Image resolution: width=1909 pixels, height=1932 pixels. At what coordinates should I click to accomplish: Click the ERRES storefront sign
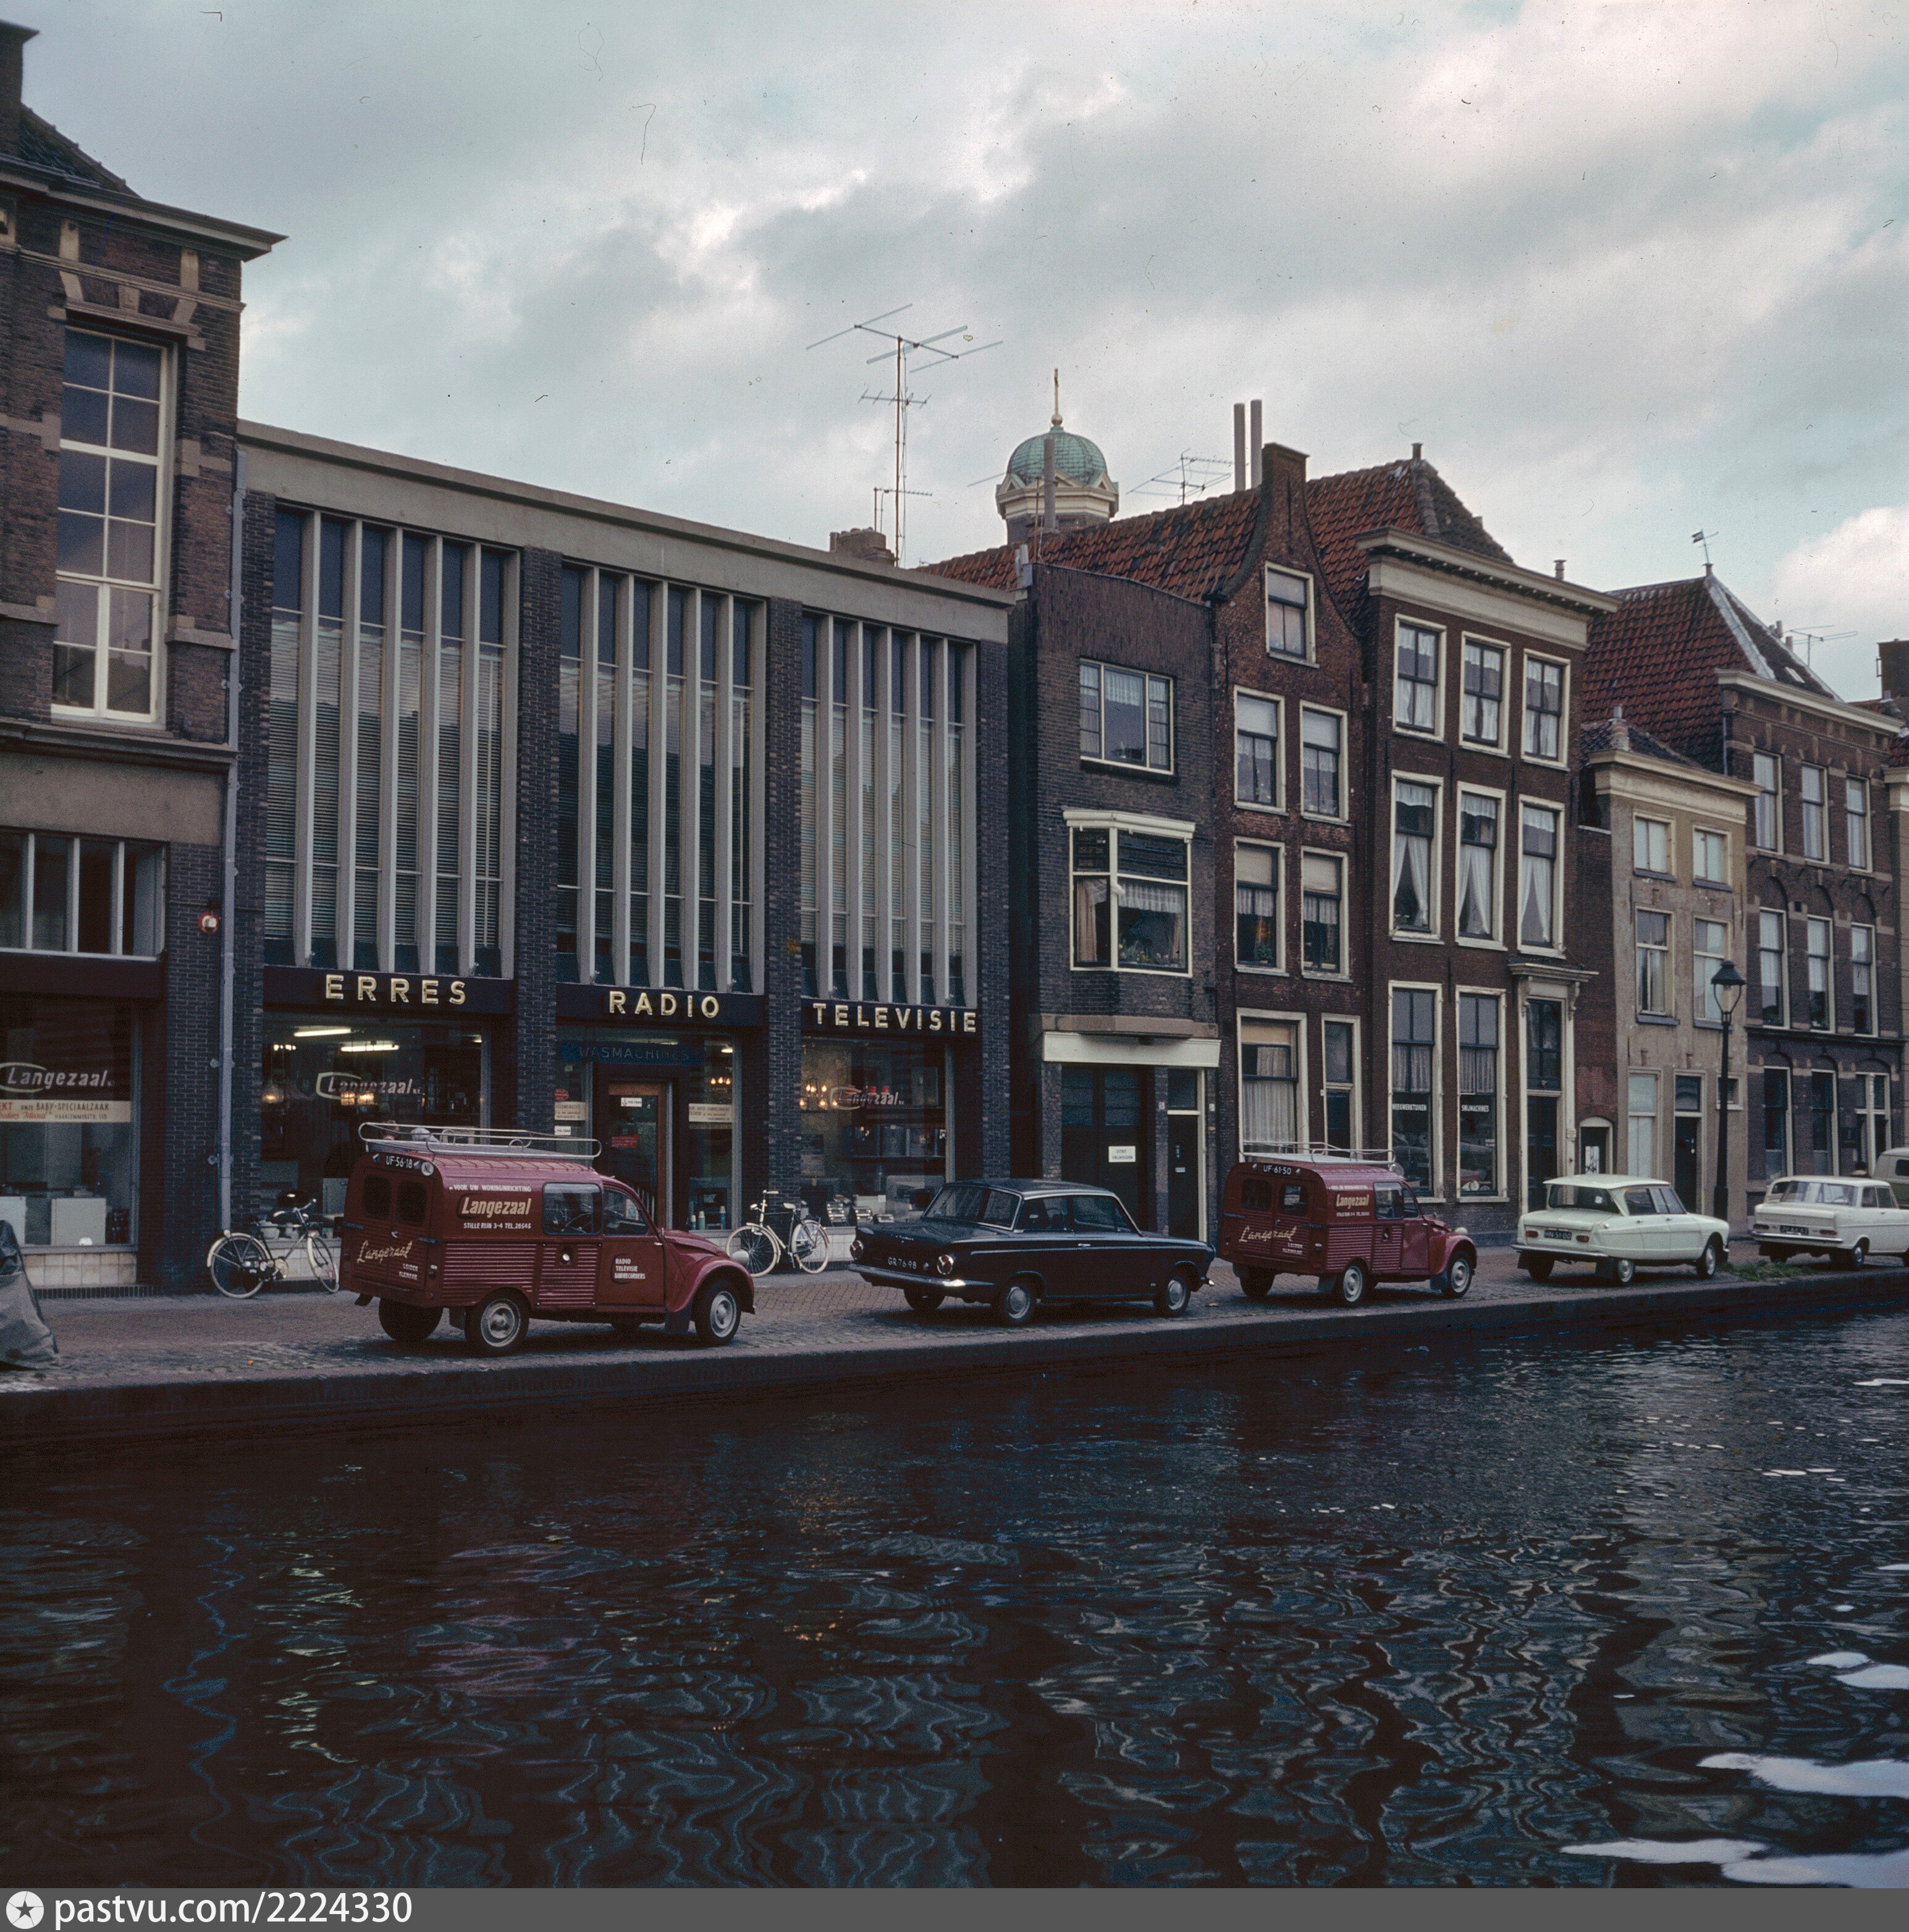tap(395, 990)
